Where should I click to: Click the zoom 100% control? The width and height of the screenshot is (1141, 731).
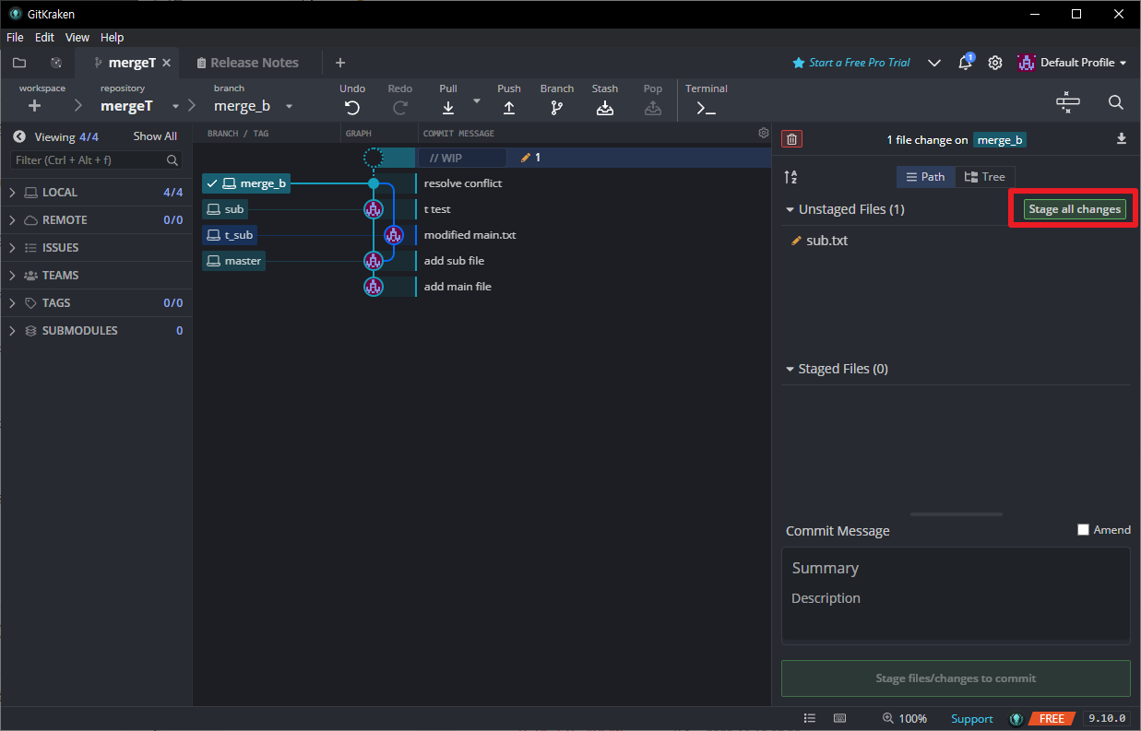pos(904,718)
